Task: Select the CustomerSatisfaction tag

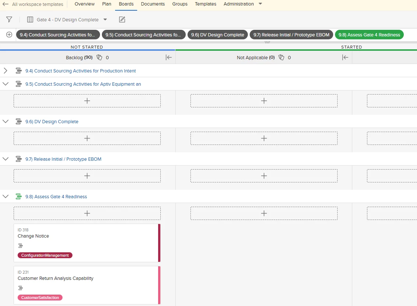Action: click(x=40, y=298)
